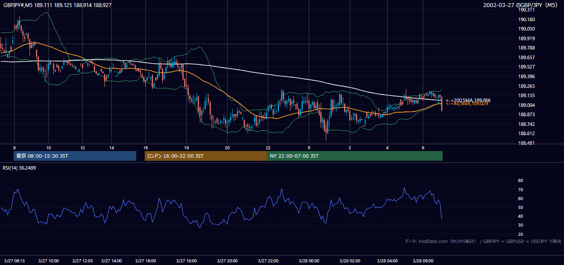Click RSI scale level 30
564x265 pixels.
coord(520,225)
